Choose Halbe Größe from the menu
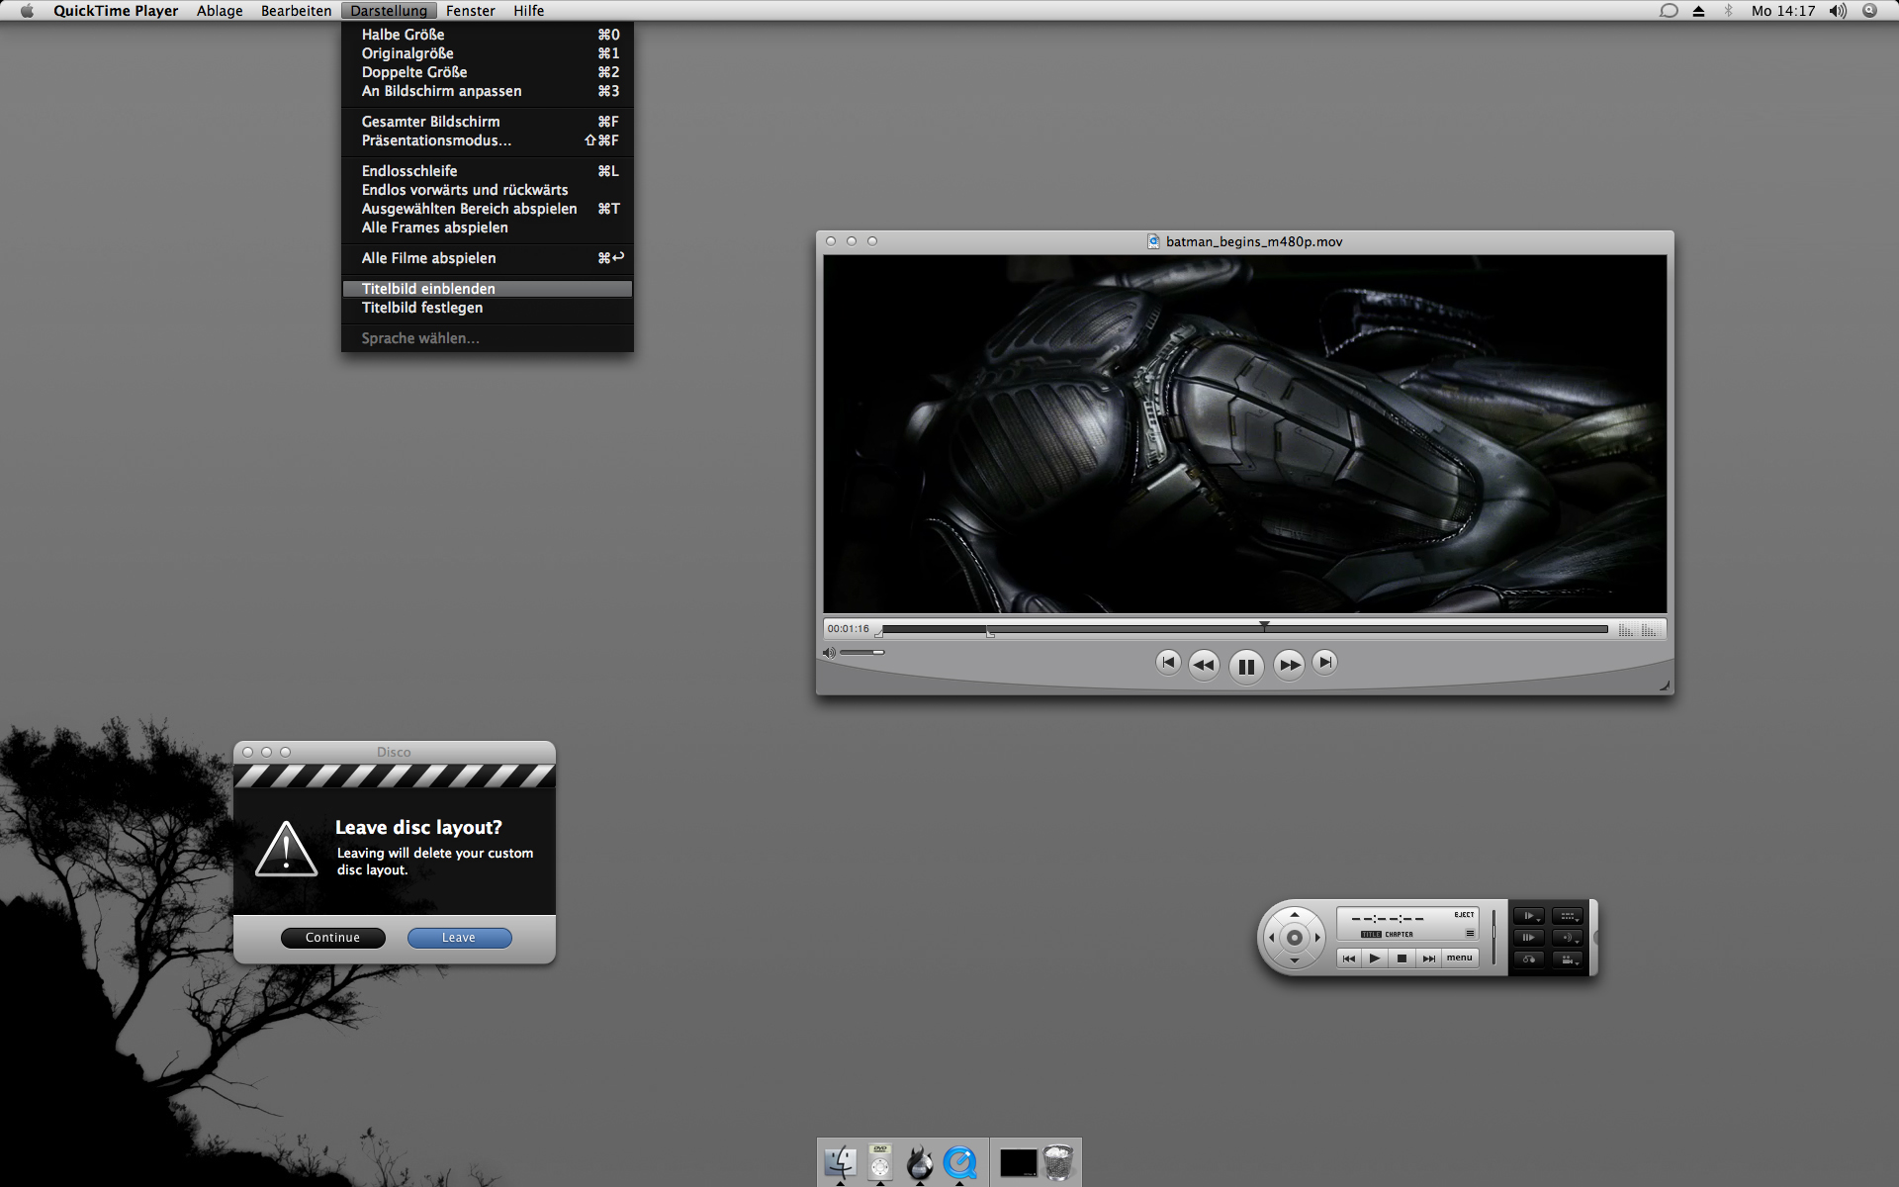The image size is (1899, 1187). click(x=488, y=35)
